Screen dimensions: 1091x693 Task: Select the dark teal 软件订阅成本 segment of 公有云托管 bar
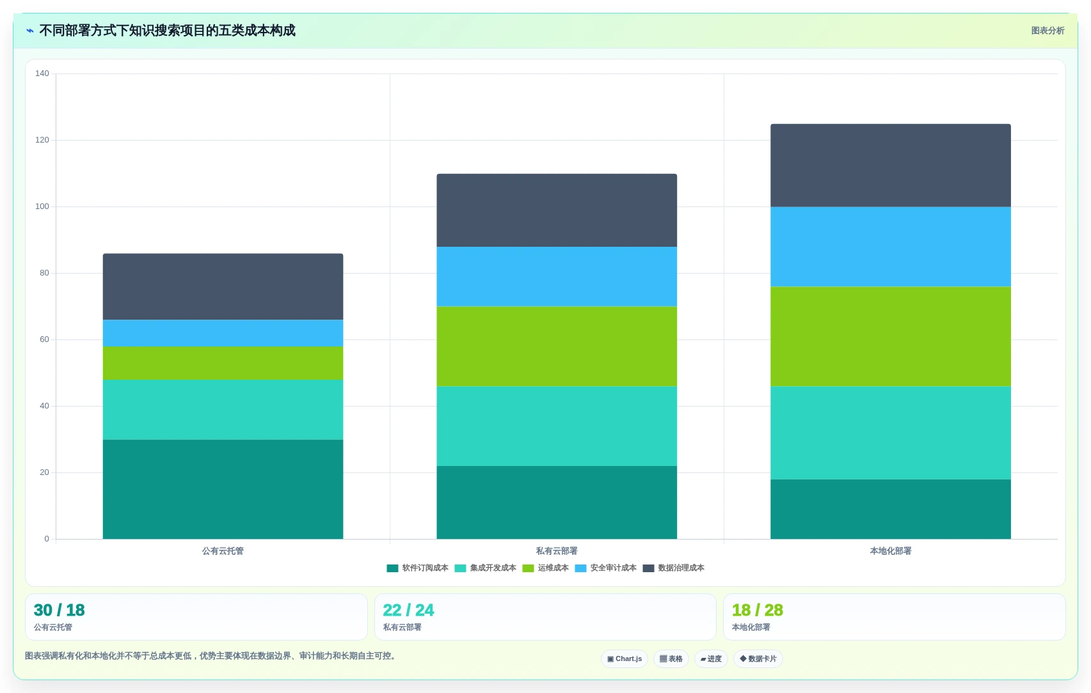point(223,489)
